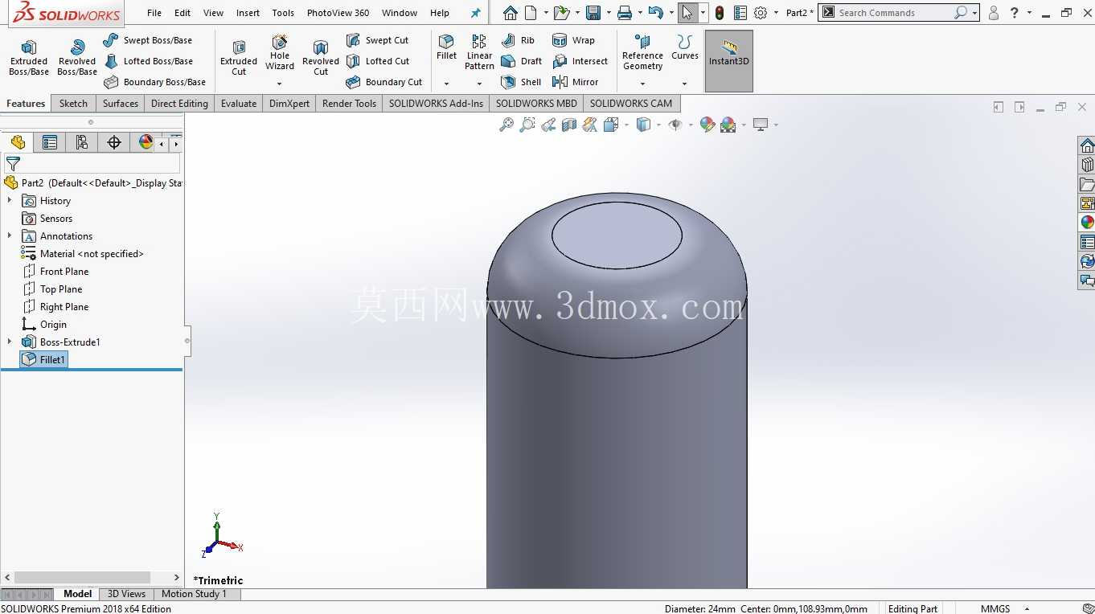This screenshot has height=614, width=1095.
Task: Choose the Lofted Cut tool
Action: [378, 61]
